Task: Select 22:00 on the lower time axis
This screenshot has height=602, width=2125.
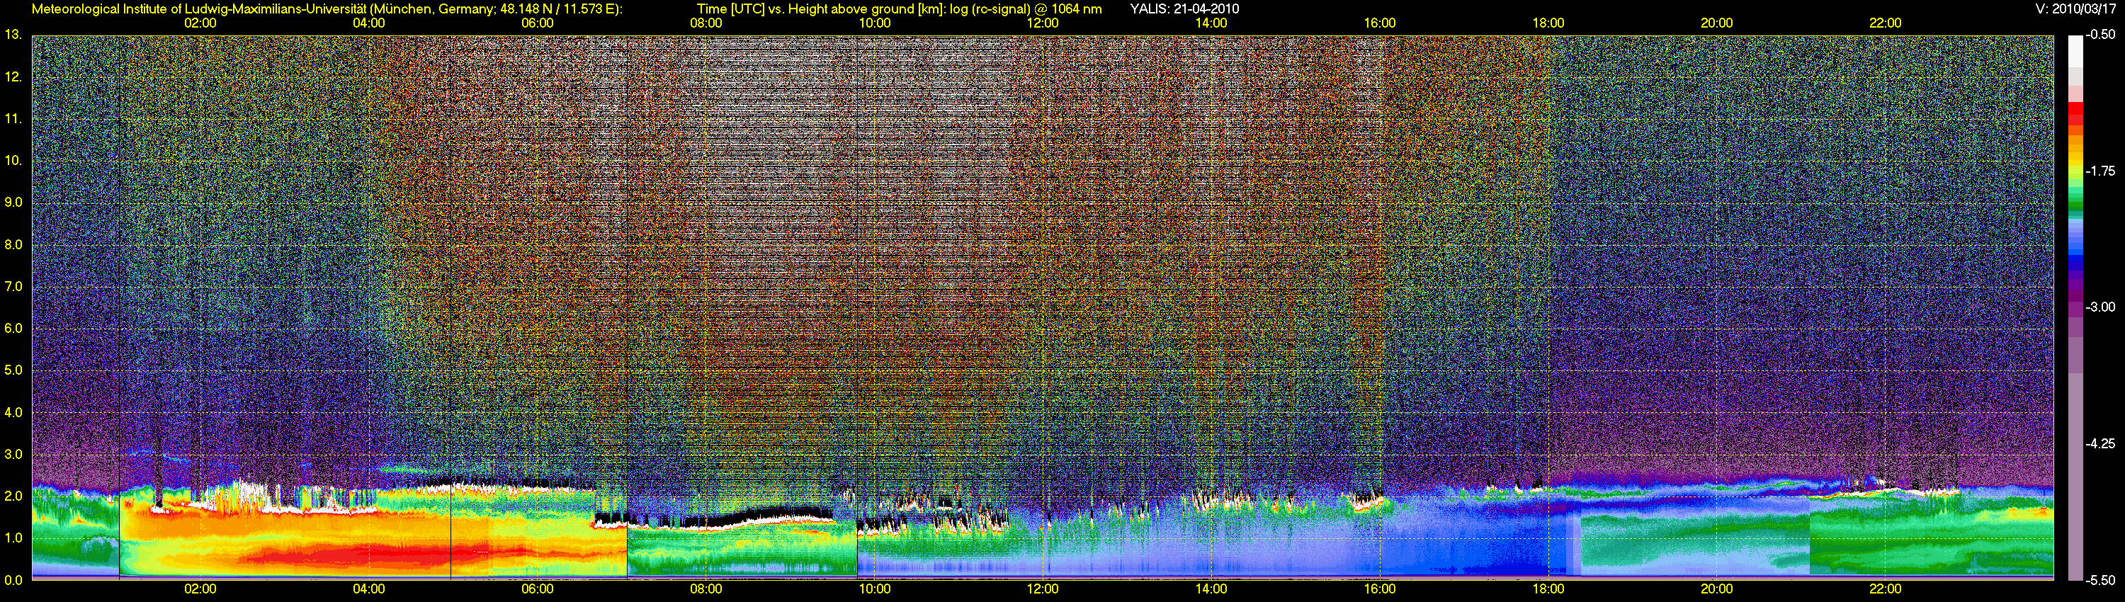Action: pos(1885,589)
